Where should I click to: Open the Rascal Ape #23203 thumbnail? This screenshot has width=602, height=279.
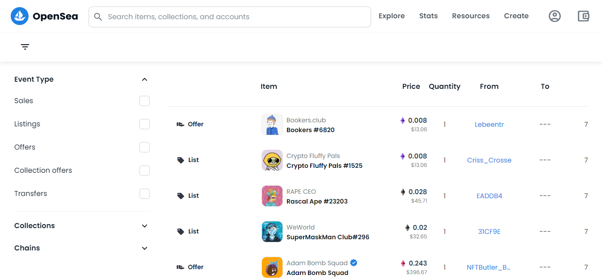(272, 196)
